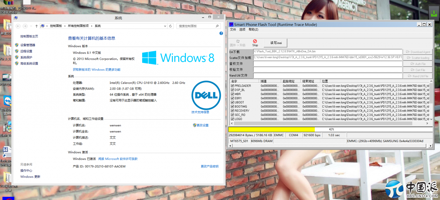
Task: Open 操作中心 link
Action: tap(26, 171)
